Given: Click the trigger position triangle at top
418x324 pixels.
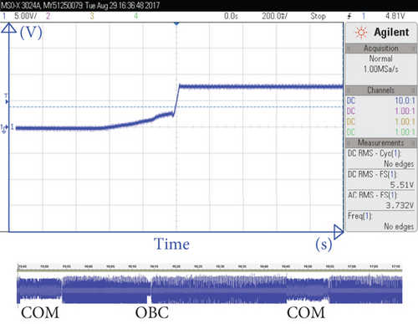Looking at the screenshot, I should pos(176,24).
